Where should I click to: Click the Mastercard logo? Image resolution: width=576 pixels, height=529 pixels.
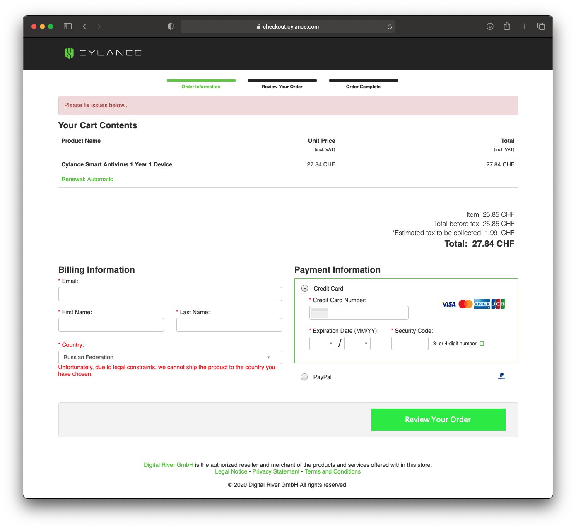[x=465, y=304]
